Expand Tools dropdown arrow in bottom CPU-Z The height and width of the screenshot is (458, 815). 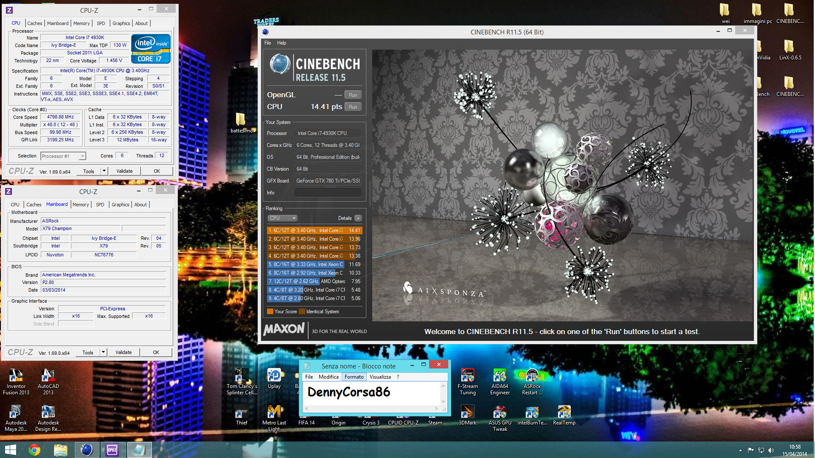tap(103, 352)
